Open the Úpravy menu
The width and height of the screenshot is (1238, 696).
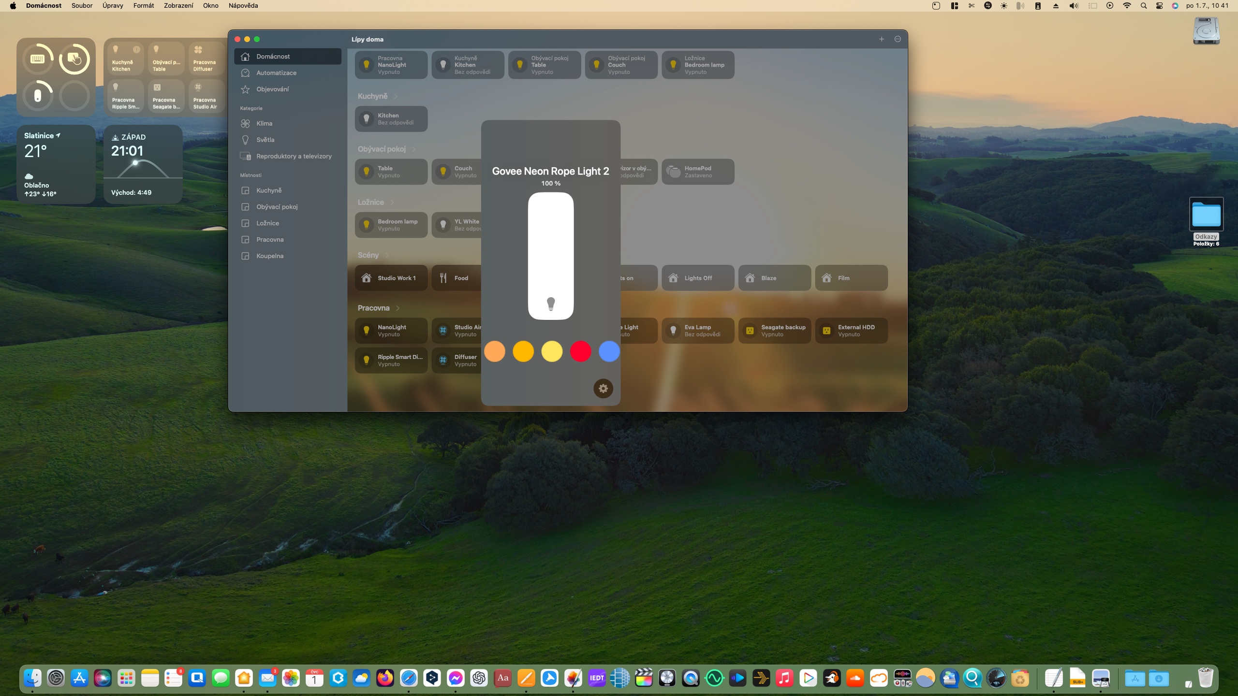coord(112,6)
